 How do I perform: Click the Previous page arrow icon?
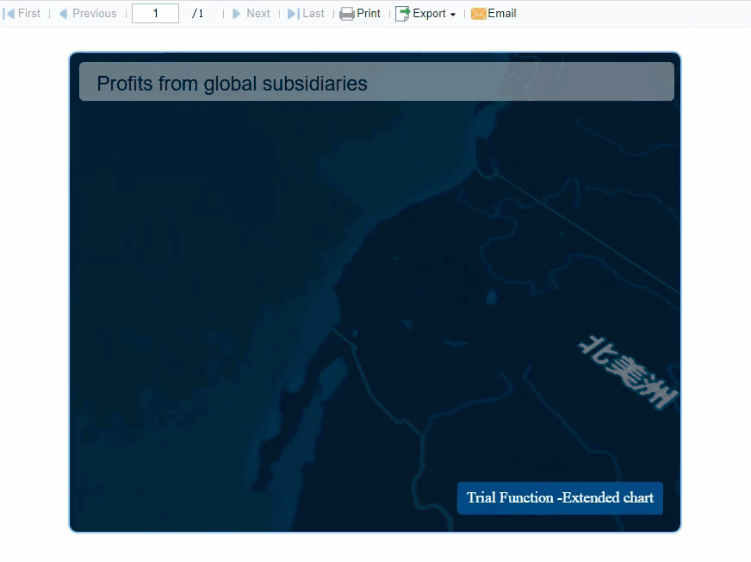point(61,13)
